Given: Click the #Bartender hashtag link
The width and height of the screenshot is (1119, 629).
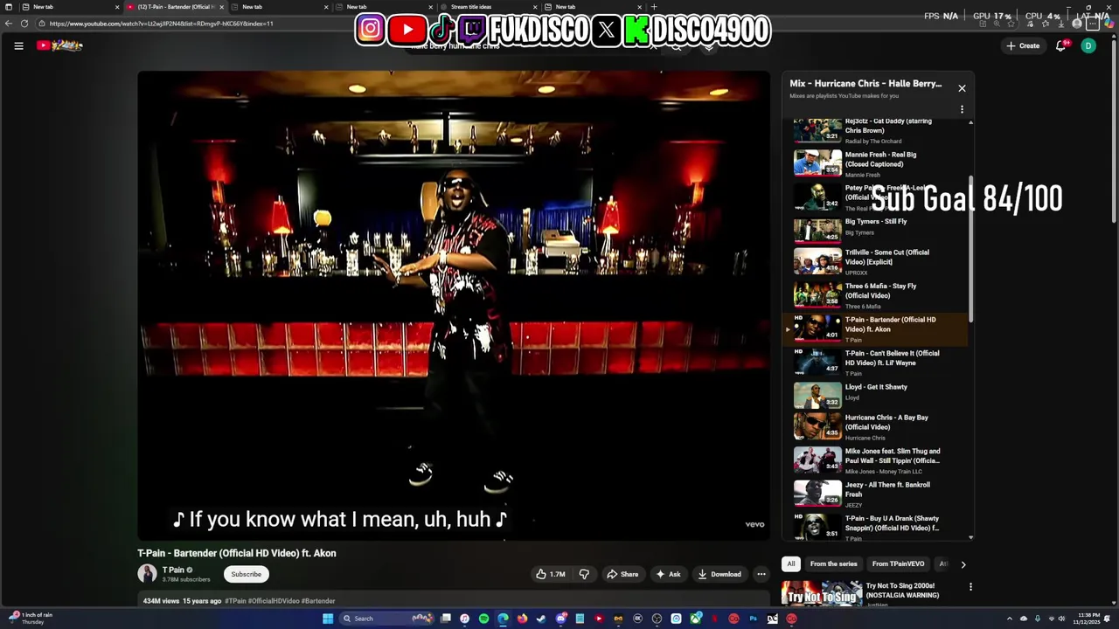Looking at the screenshot, I should click(319, 601).
